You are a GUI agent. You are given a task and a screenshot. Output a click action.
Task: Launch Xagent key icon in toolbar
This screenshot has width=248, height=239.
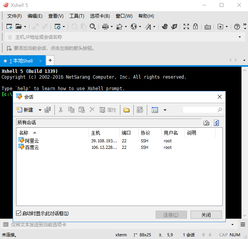click(174, 26)
